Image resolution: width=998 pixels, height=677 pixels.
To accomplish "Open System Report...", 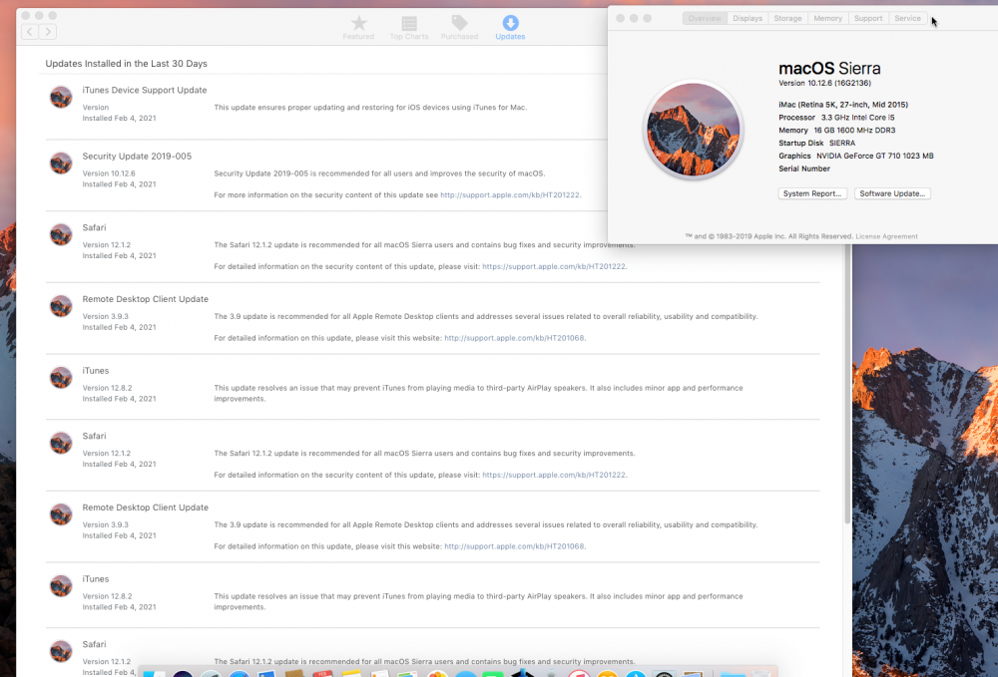I will tap(812, 193).
